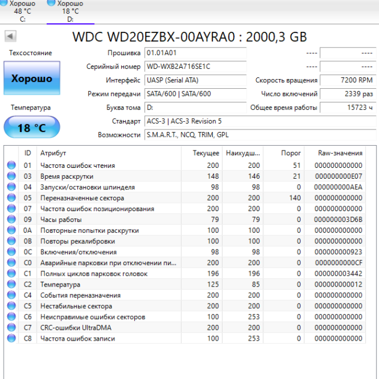Click worst value 85 in Температура row
379x379 pixels.
tap(255, 284)
